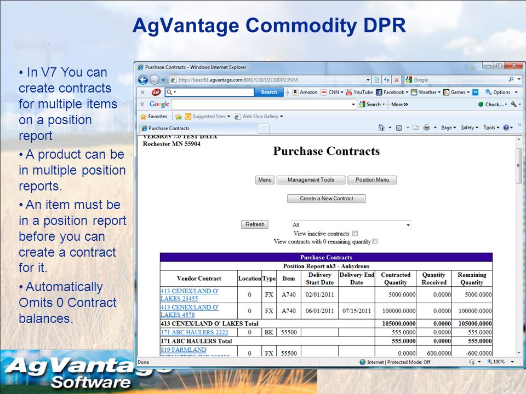Viewport: 526px width, 394px height.
Task: Click the 100% zoom level indicator
Action: coord(496,362)
